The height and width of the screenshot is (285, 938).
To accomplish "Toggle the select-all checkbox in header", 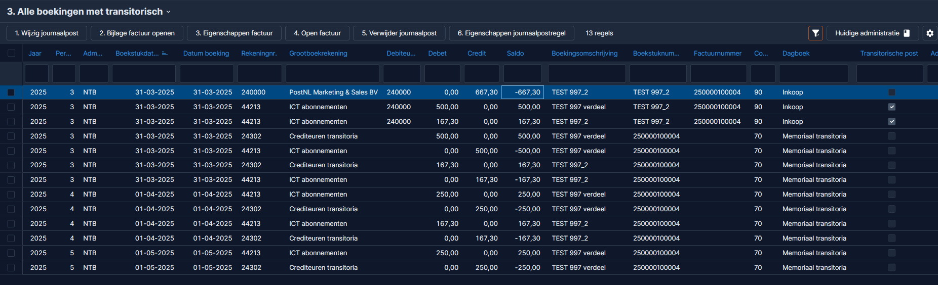I will (x=11, y=53).
